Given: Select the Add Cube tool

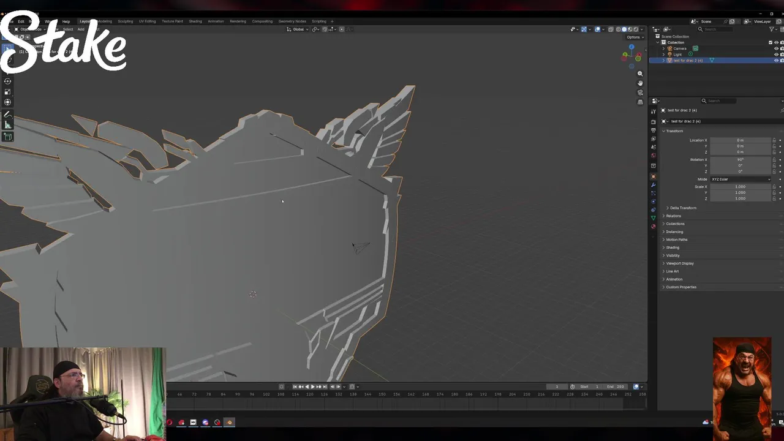Looking at the screenshot, I should [7, 136].
